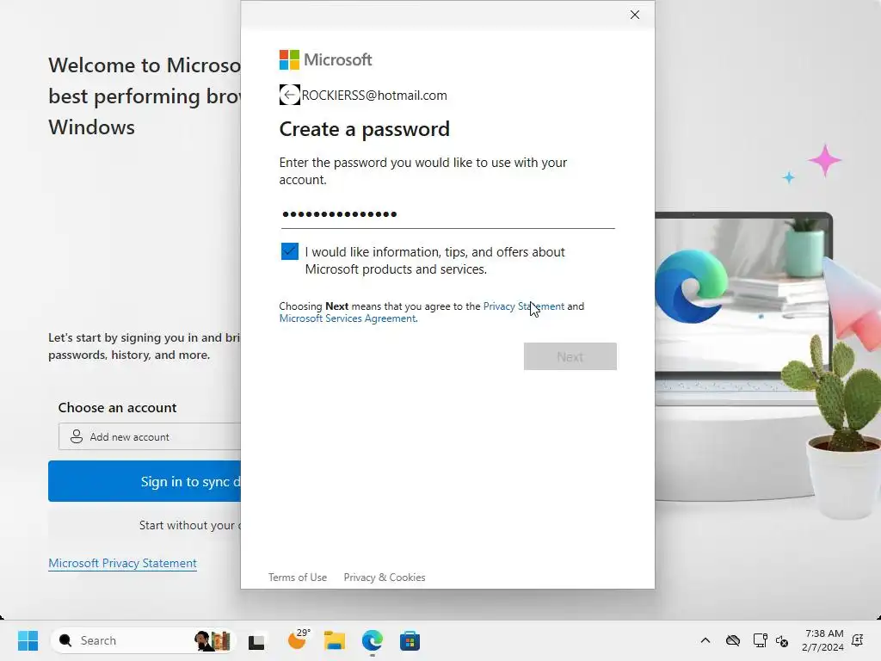Click the muted volume tray icon

click(x=782, y=640)
